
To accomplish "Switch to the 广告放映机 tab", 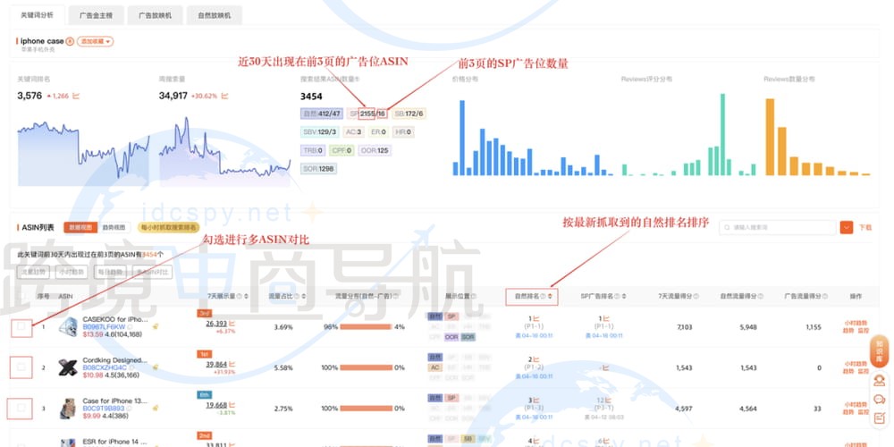I will coord(155,16).
